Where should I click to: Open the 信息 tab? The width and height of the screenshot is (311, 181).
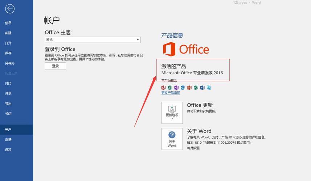[8, 23]
